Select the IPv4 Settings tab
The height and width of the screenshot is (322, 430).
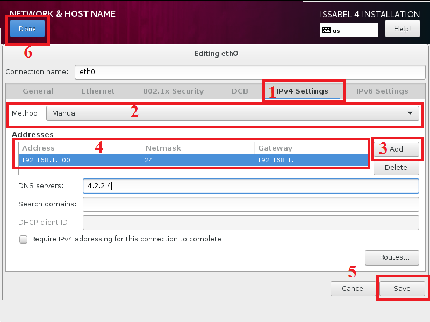click(x=302, y=91)
